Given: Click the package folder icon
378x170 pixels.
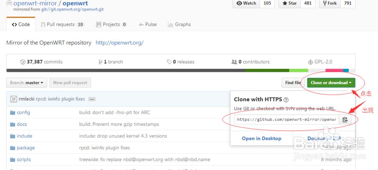Looking at the screenshot, I should 12,148.
